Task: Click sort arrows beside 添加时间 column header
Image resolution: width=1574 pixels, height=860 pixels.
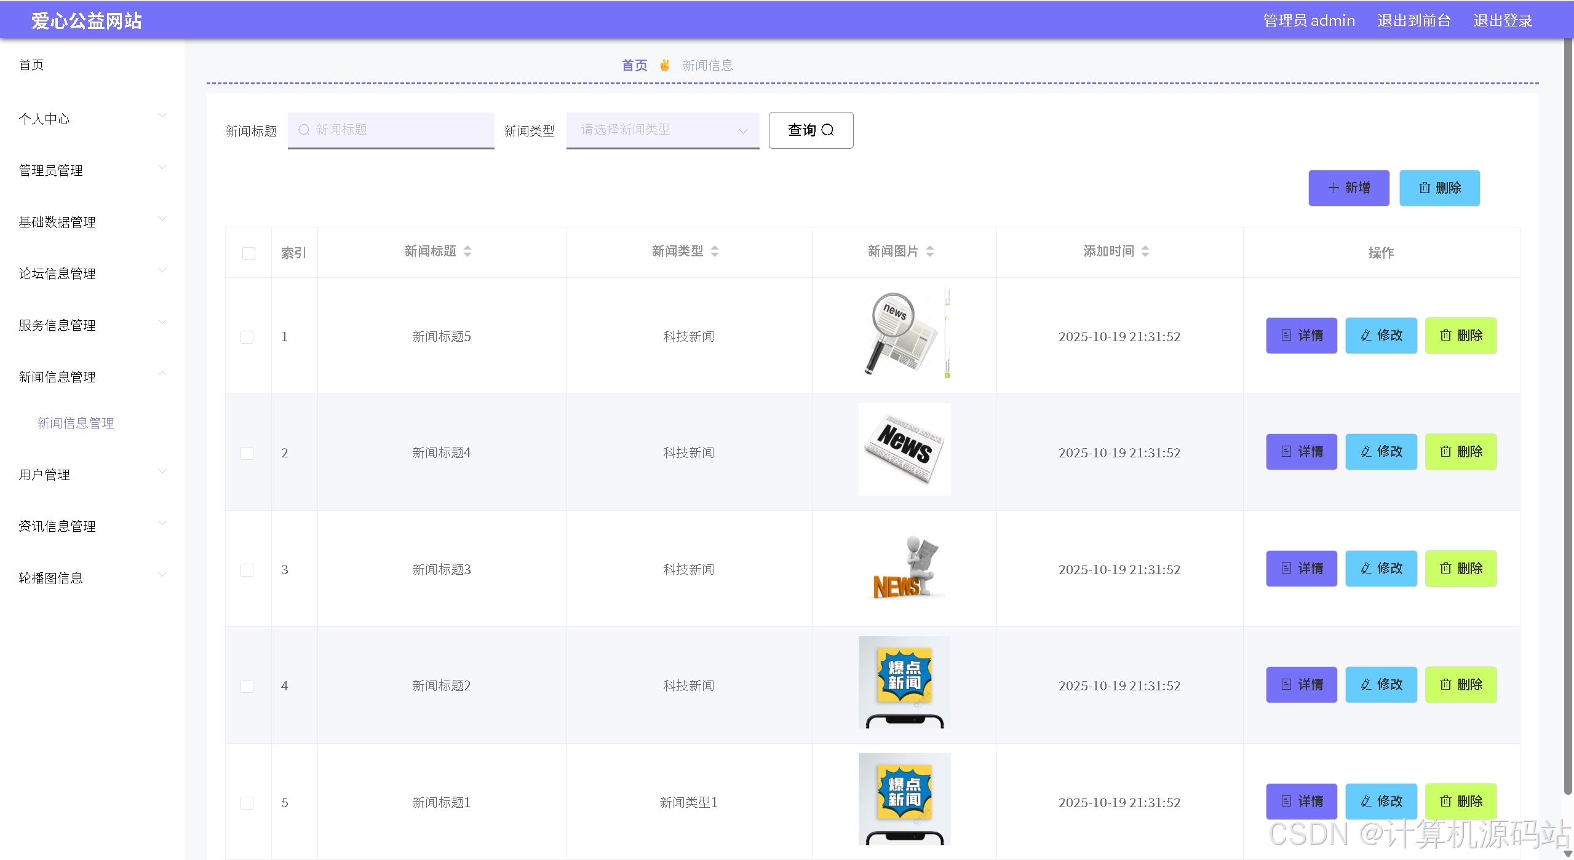Action: tap(1145, 251)
